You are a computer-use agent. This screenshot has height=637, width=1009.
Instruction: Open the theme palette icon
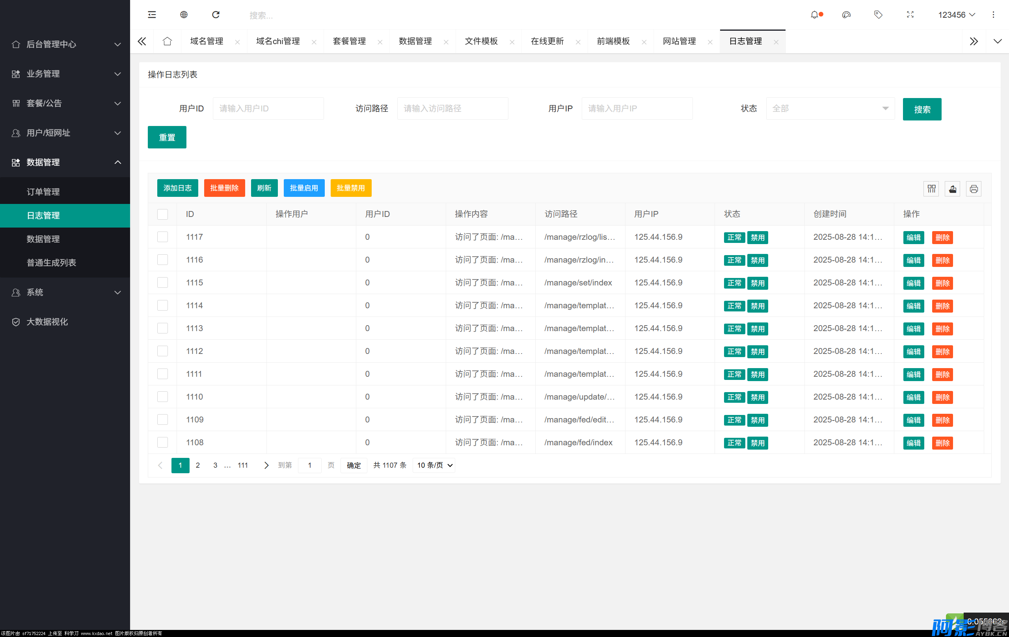point(846,15)
